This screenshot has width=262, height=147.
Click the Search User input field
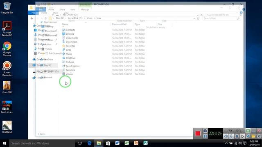point(221,18)
